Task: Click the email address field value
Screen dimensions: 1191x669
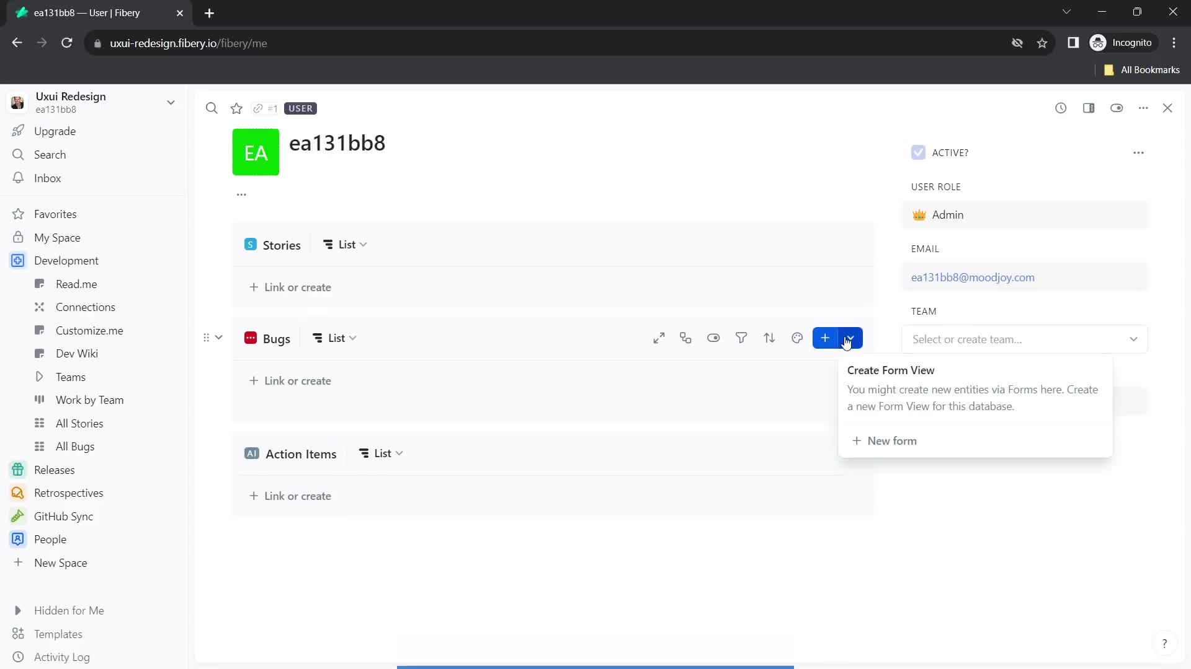Action: coord(973,277)
